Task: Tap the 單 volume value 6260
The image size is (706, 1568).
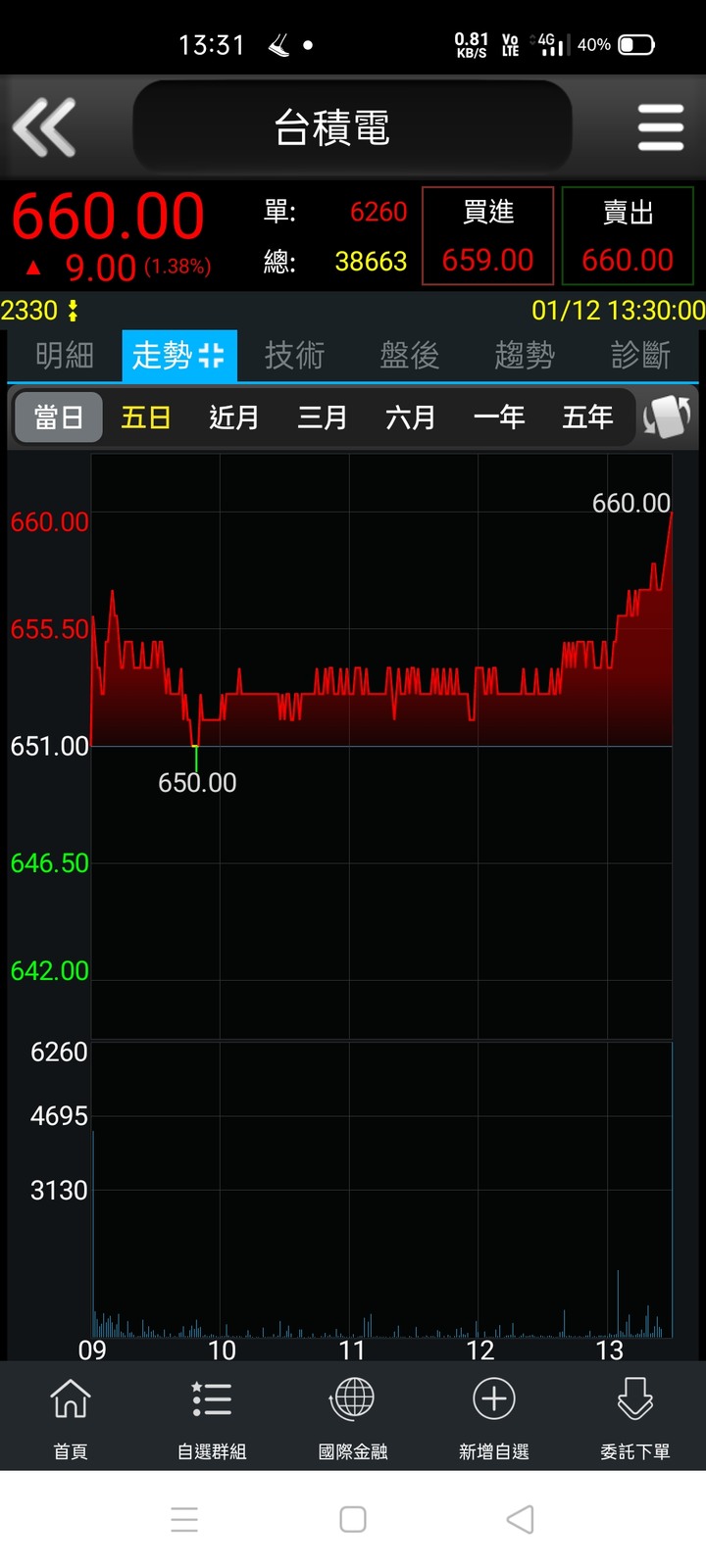Action: [x=378, y=212]
